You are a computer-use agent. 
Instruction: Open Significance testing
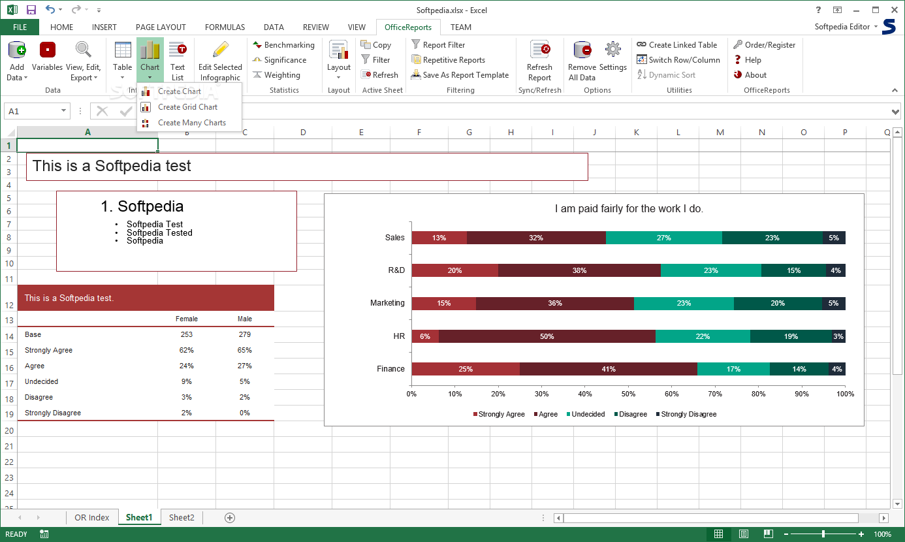(279, 60)
